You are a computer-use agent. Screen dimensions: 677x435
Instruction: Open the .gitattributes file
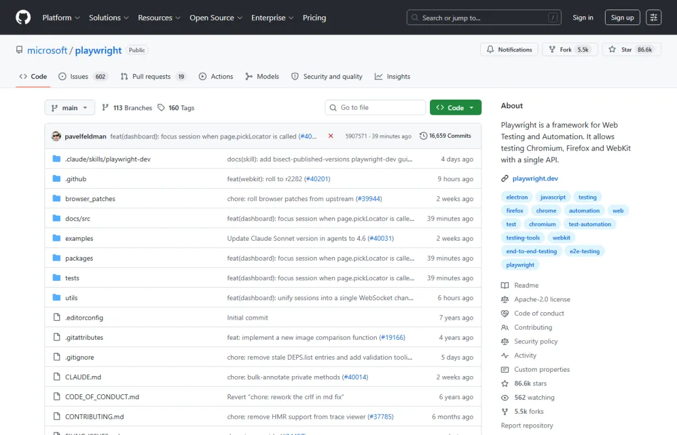pos(84,338)
